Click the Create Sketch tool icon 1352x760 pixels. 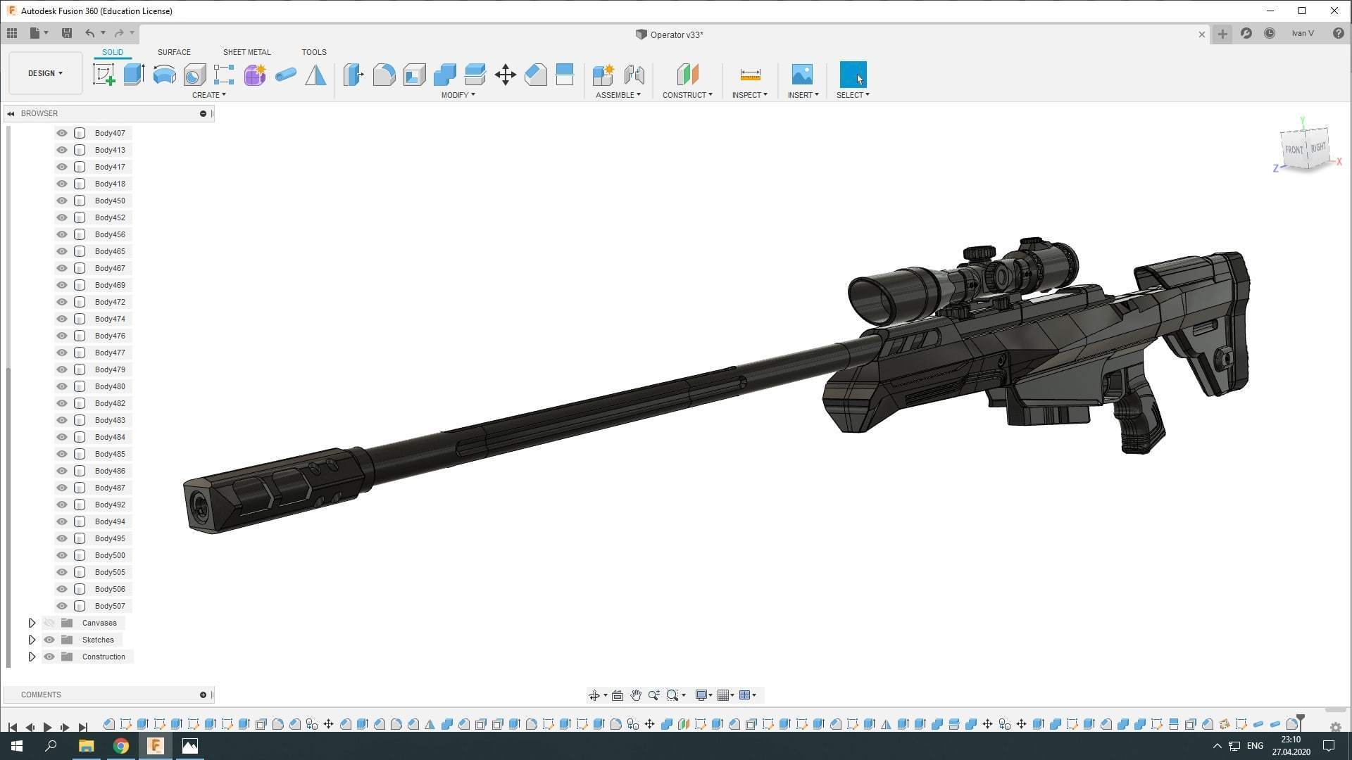104,75
